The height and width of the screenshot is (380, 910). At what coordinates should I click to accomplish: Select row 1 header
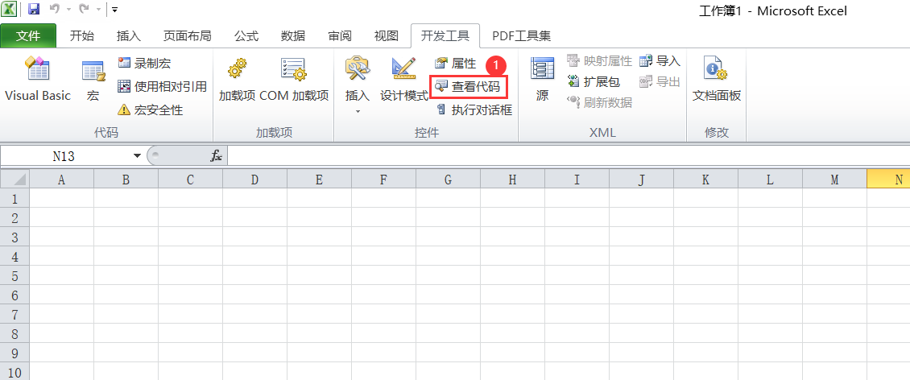[x=14, y=198]
